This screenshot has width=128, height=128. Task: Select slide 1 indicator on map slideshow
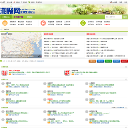[2, 34]
